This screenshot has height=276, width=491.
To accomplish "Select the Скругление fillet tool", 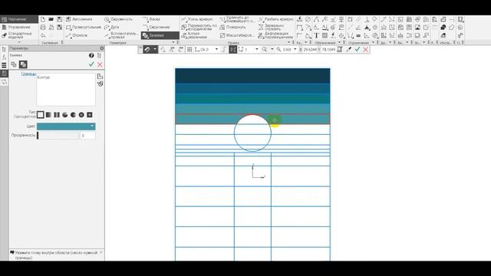I will (157, 28).
